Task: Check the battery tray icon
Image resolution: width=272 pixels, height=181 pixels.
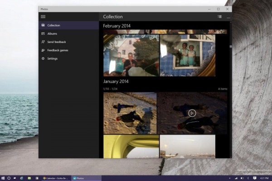Action: click(242, 178)
